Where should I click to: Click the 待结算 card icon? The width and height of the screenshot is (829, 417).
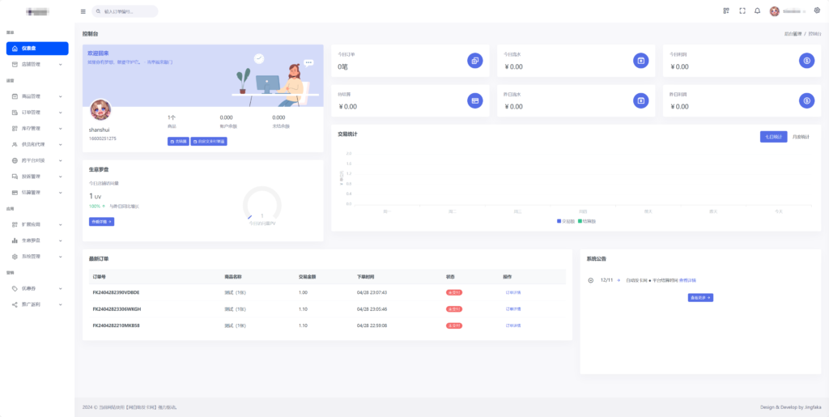(x=475, y=100)
